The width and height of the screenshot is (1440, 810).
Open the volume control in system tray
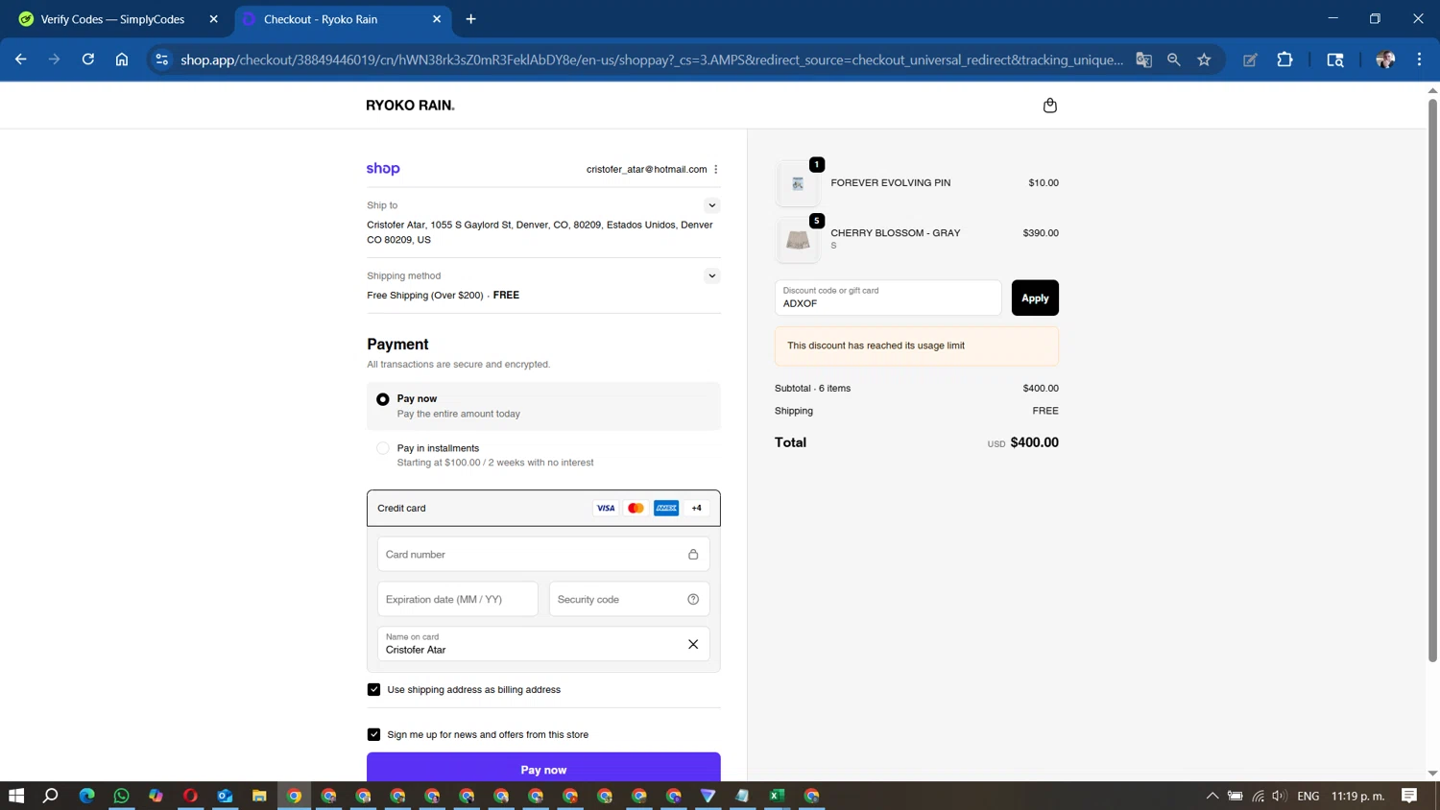click(x=1279, y=796)
